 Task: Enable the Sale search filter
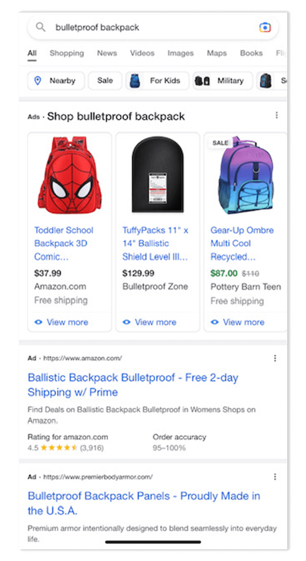pyautogui.click(x=105, y=81)
